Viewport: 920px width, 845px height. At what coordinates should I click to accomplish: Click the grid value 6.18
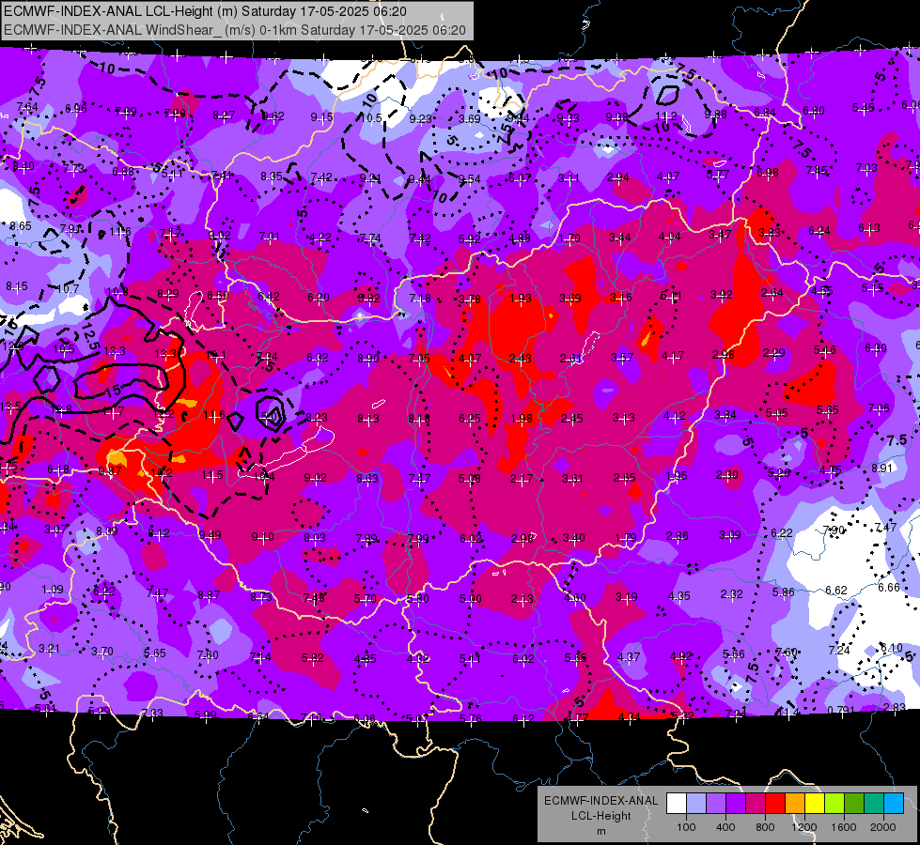[x=58, y=469]
